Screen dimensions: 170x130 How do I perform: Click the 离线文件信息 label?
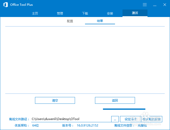(124, 125)
